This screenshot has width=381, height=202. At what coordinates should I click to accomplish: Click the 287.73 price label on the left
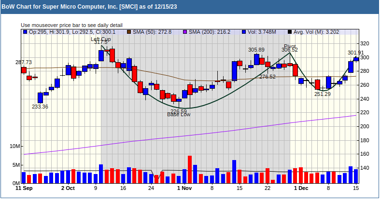click(x=24, y=62)
